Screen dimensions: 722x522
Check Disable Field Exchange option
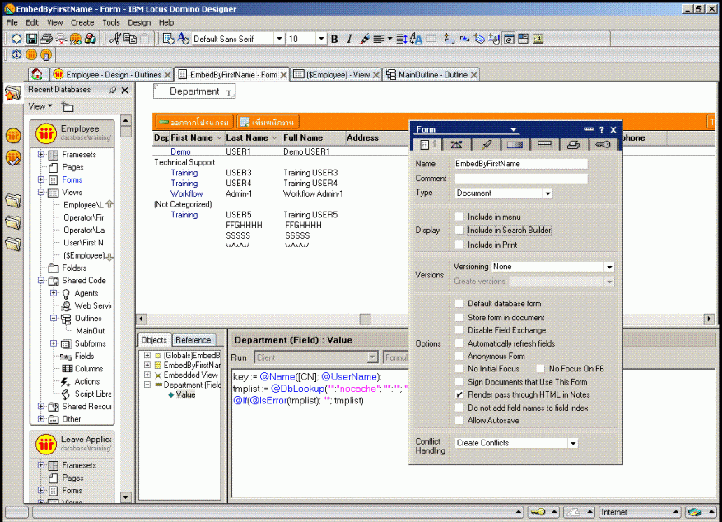coord(459,330)
